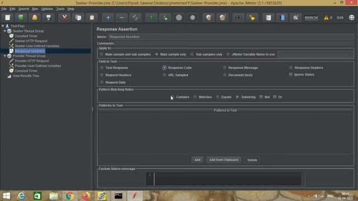This screenshot has height=201, width=358.
Task: Open the File menu
Action: point(4,9)
